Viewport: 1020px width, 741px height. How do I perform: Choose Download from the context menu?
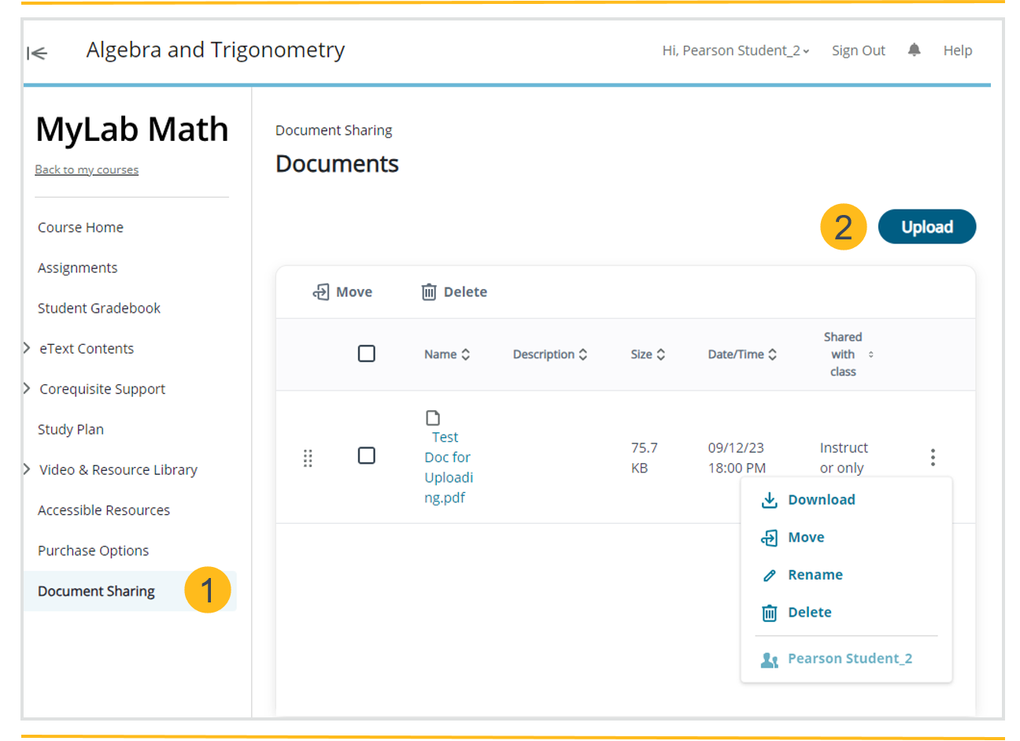tap(822, 500)
